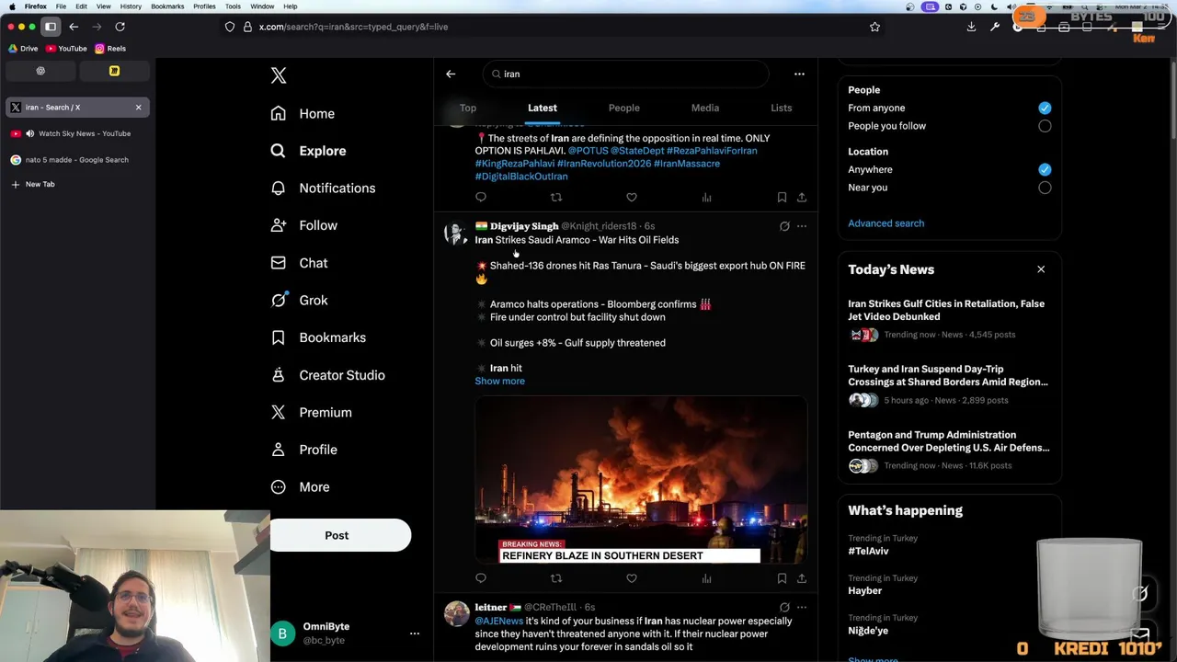Image resolution: width=1177 pixels, height=662 pixels.
Task: Go back using the search page arrow
Action: pos(451,74)
